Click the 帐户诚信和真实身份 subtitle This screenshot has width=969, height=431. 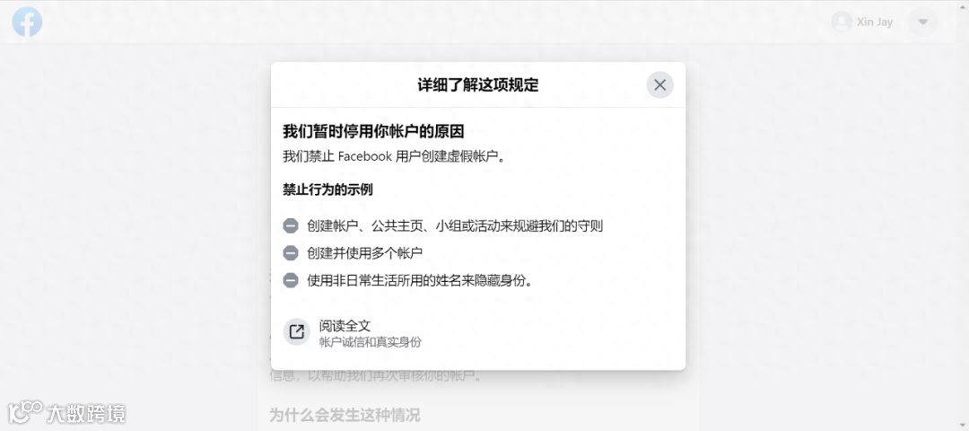[371, 342]
